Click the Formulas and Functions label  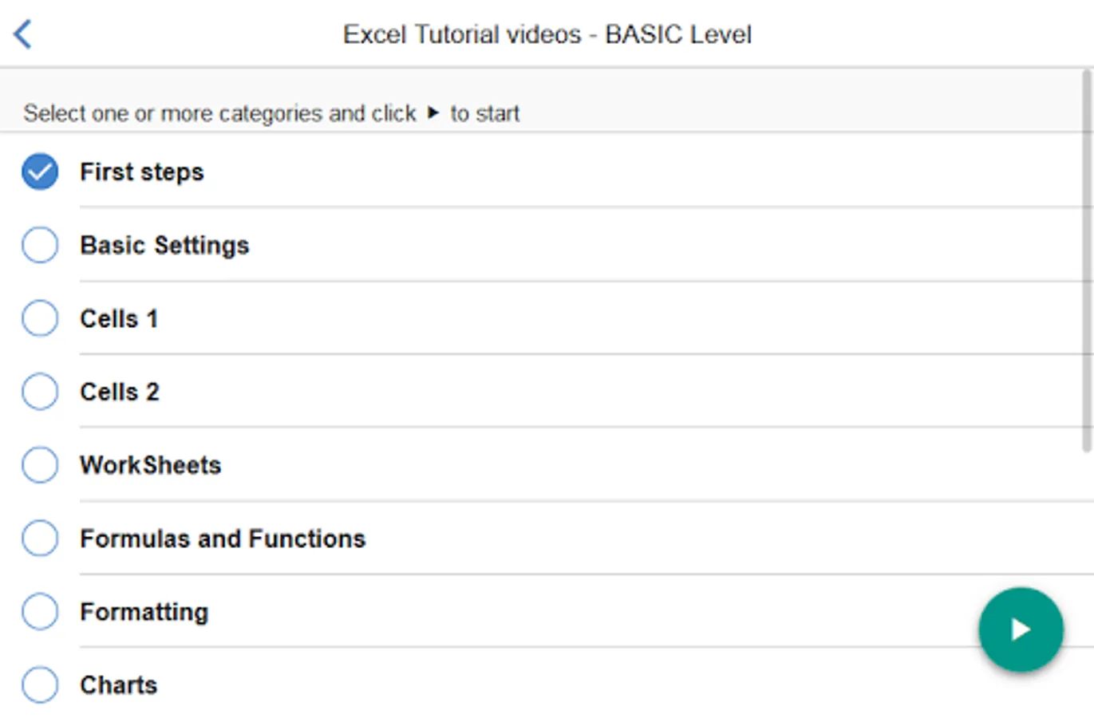click(x=223, y=538)
